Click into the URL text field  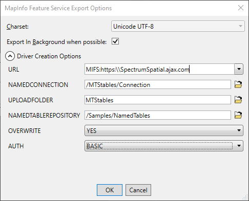pos(159,69)
